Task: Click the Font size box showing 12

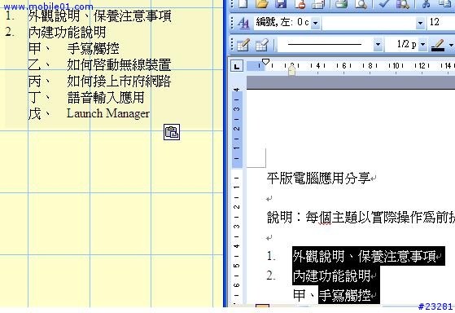Action: coord(440,22)
